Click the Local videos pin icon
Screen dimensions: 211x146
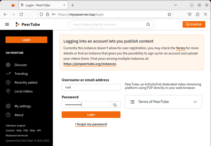point(8,91)
